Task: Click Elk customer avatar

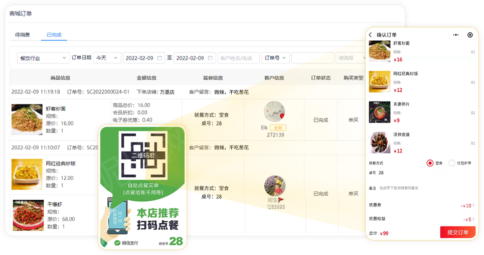Action: (x=274, y=111)
